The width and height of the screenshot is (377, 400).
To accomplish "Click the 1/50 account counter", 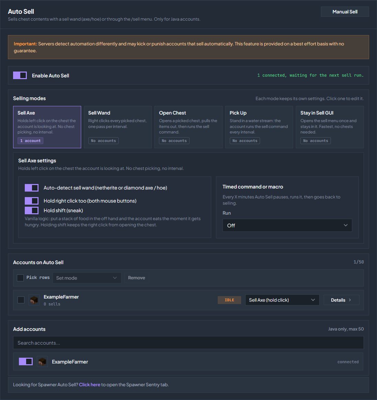I will [x=359, y=262].
